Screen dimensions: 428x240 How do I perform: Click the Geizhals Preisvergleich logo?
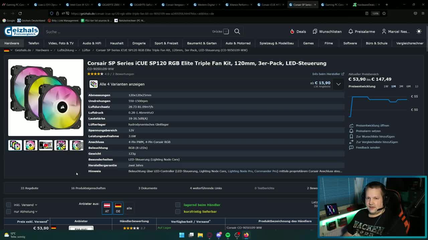click(x=21, y=31)
